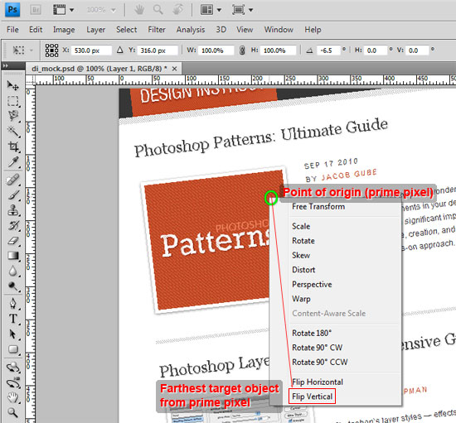Image resolution: width=456 pixels, height=423 pixels.
Task: Select the Move tool
Action: 13,85
